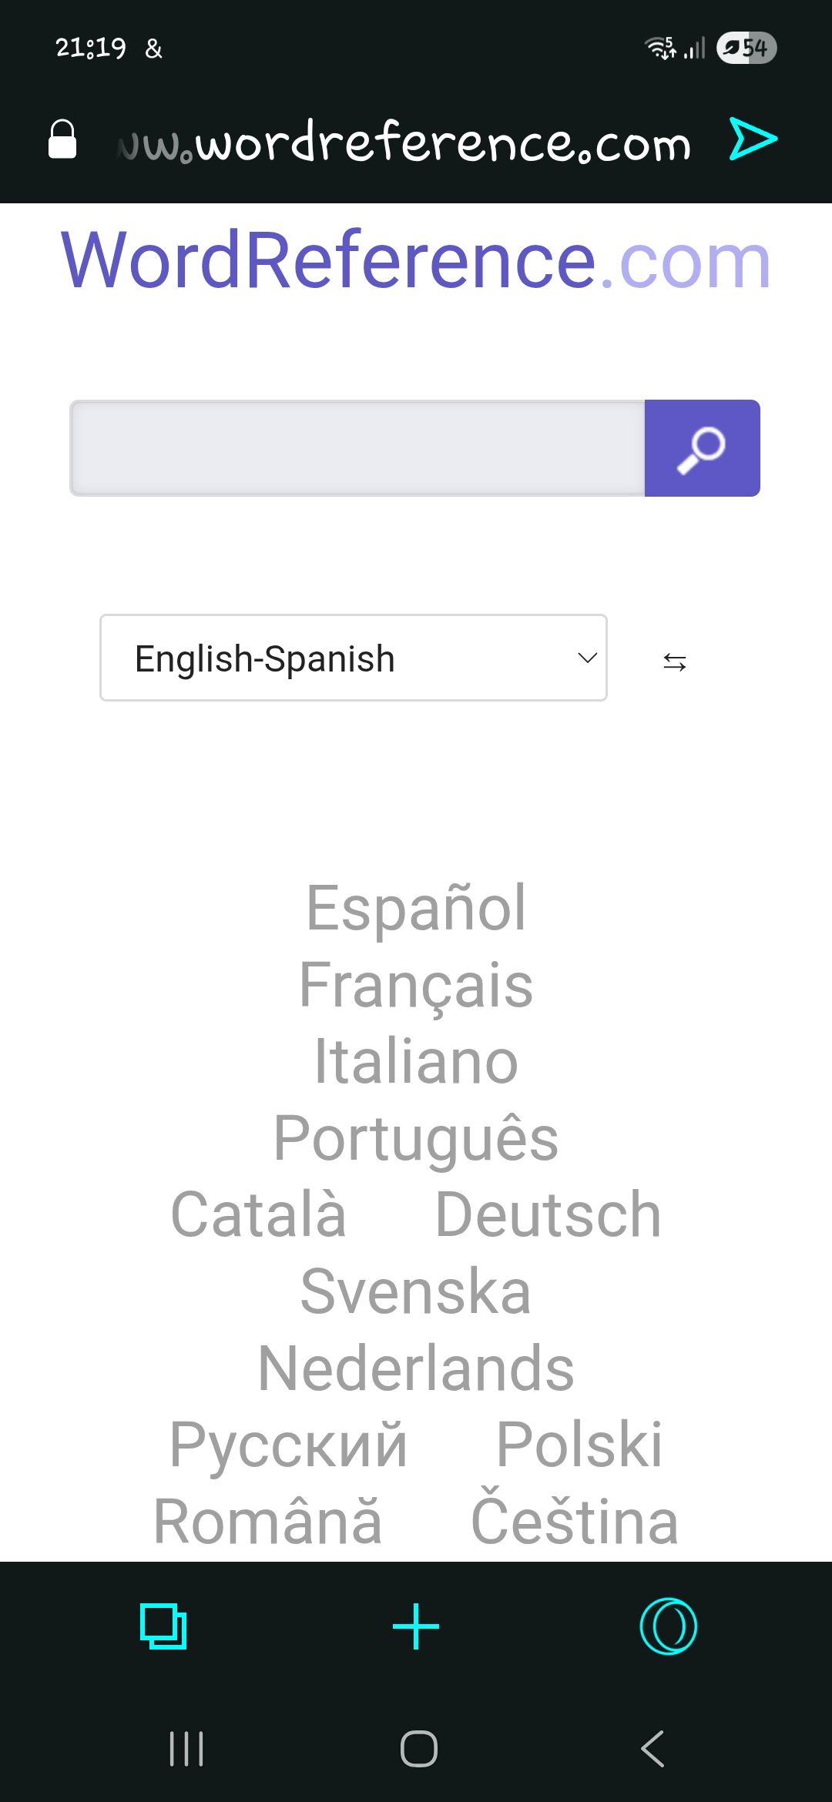Viewport: 832px width, 1802px height.
Task: View site security padlock info
Action: (x=62, y=139)
